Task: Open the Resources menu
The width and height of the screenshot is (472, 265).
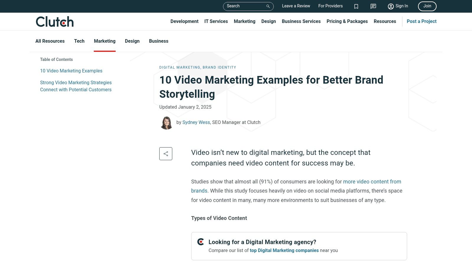Action: (x=385, y=21)
